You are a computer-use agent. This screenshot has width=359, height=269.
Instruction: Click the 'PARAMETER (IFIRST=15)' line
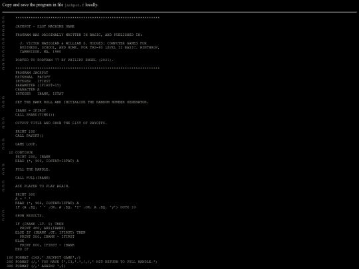(39, 85)
